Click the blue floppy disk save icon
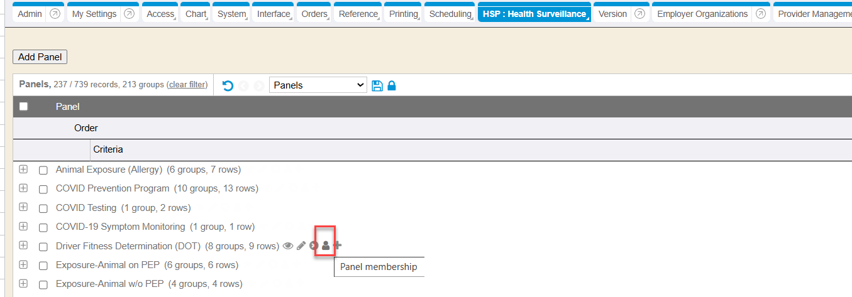The width and height of the screenshot is (852, 297). point(377,85)
